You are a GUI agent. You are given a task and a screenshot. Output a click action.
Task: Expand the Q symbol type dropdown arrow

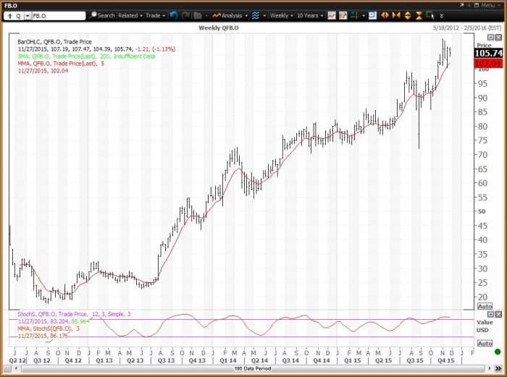pyautogui.click(x=28, y=15)
